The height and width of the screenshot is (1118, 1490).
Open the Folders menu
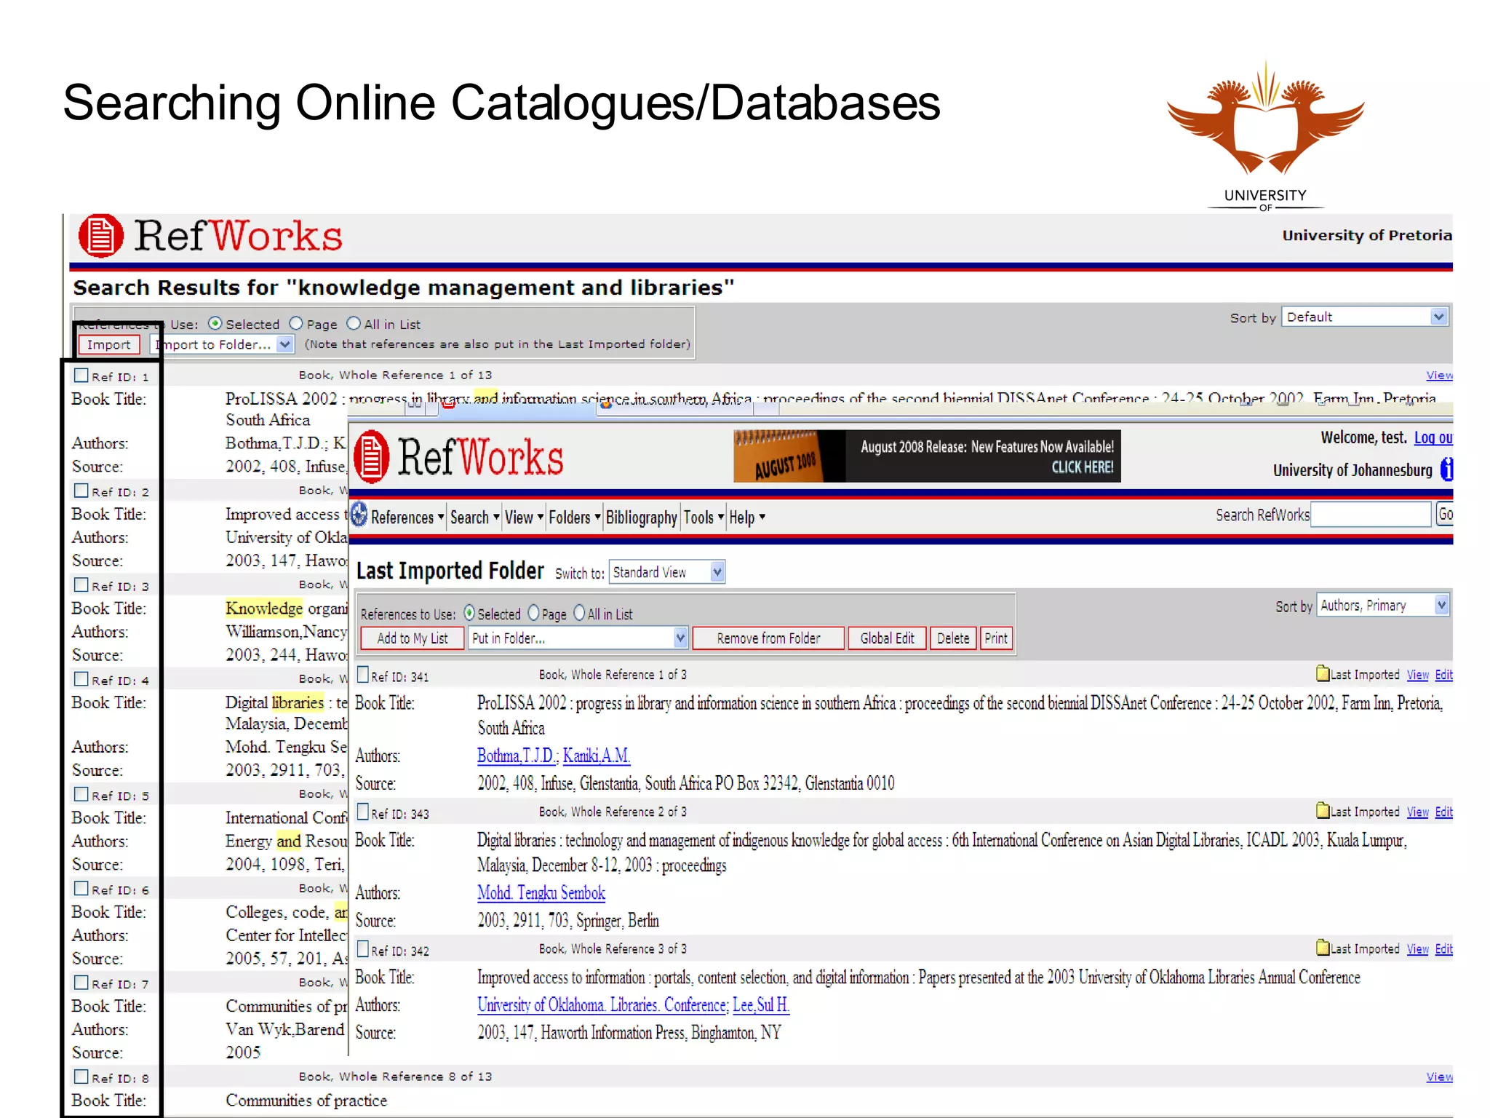tap(574, 518)
